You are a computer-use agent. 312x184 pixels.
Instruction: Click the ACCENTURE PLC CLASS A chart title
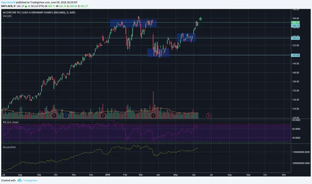(x=39, y=12)
